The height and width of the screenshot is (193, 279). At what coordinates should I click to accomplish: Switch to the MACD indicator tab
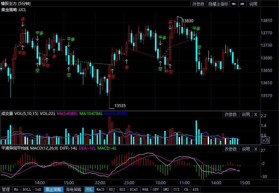pyautogui.click(x=101, y=189)
